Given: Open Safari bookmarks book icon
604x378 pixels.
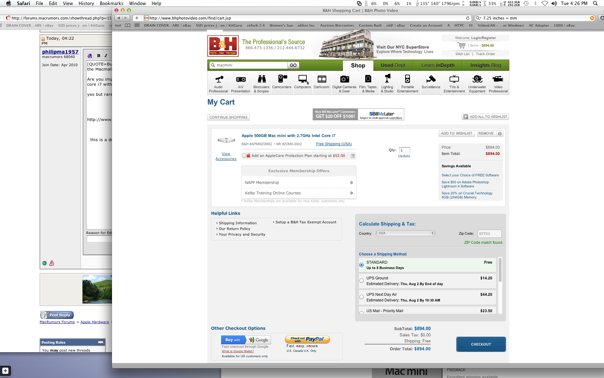Looking at the screenshot, I should pyautogui.click(x=127, y=26).
